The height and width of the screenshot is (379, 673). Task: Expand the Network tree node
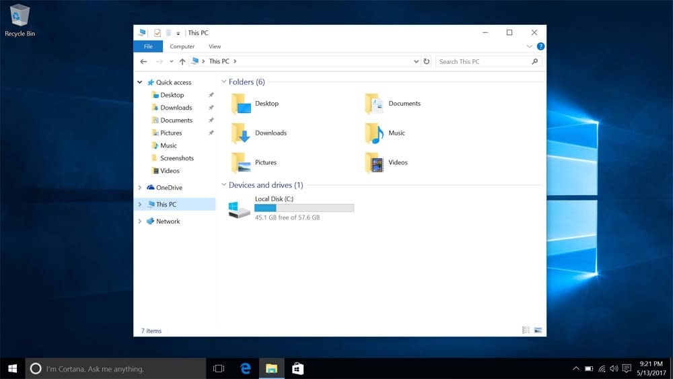tap(139, 221)
